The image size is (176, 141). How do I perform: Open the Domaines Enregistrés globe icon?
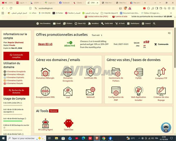coord(68,72)
